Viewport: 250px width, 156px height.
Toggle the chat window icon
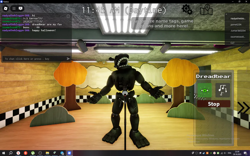point(21,8)
